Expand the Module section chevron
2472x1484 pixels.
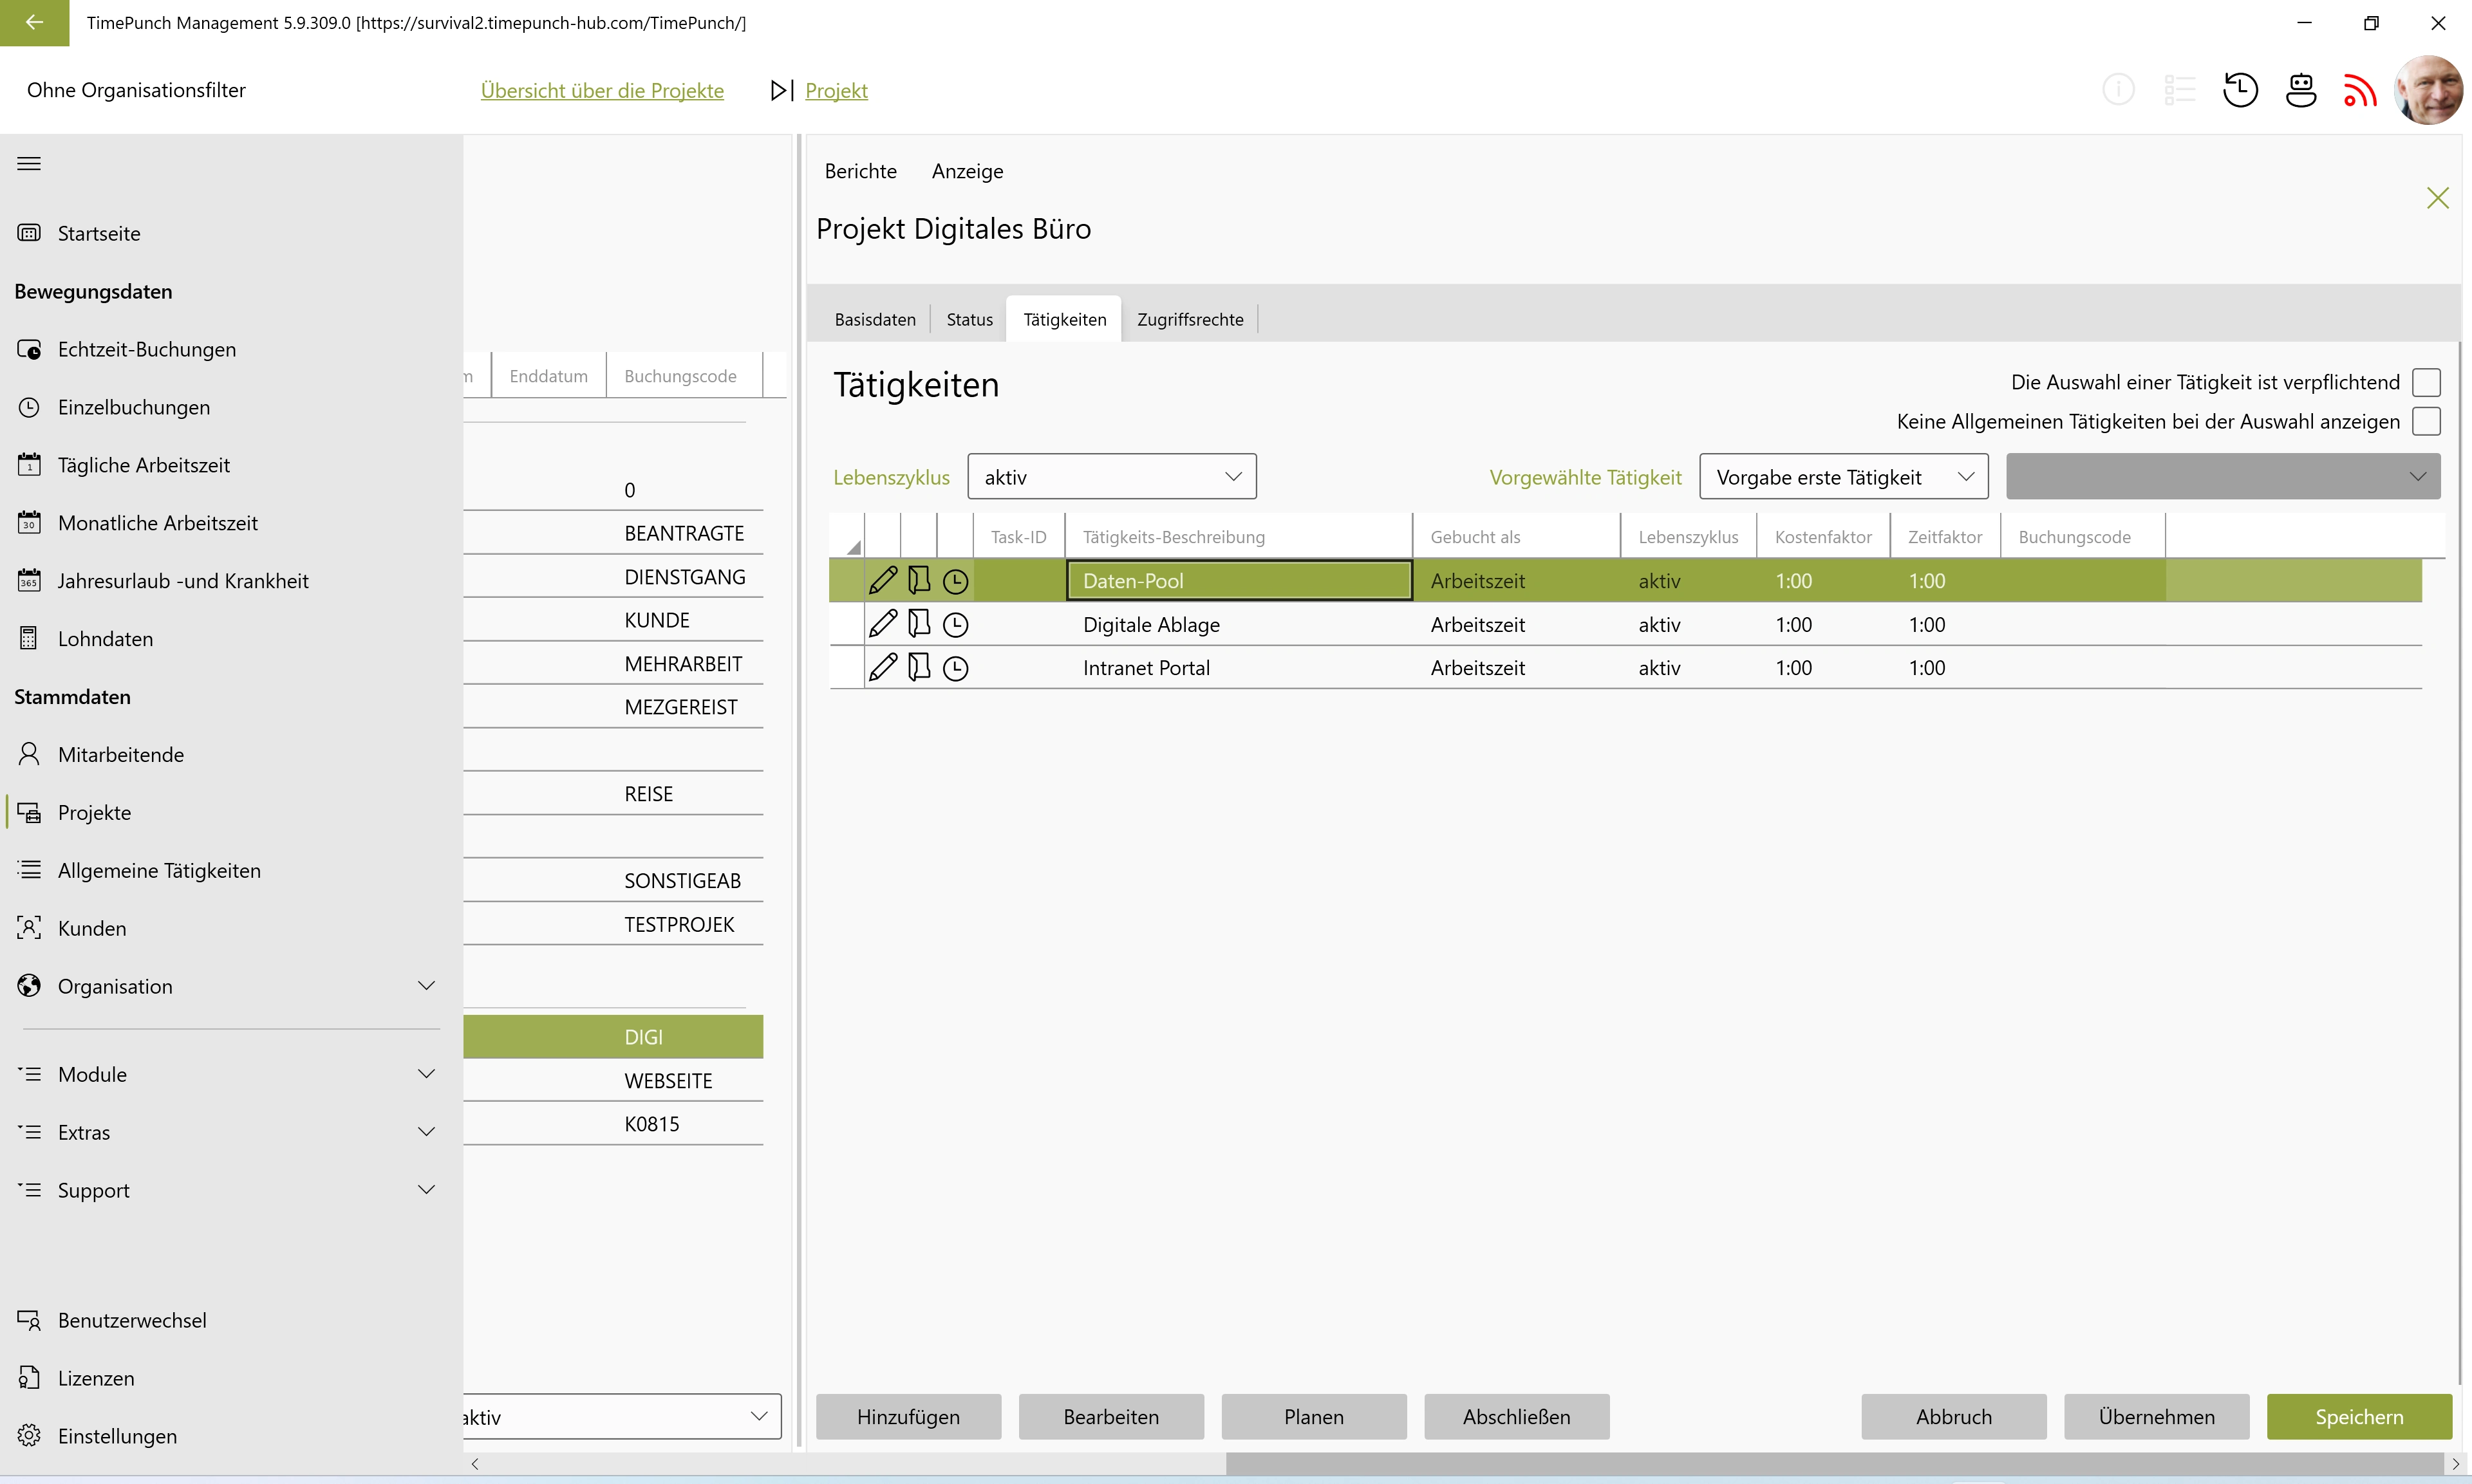[426, 1074]
